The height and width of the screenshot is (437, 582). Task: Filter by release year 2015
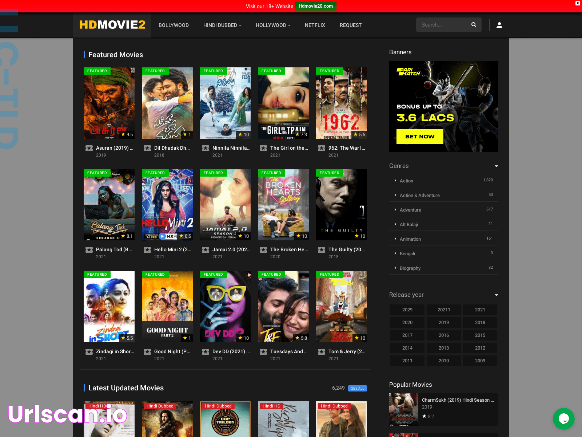pos(480,335)
